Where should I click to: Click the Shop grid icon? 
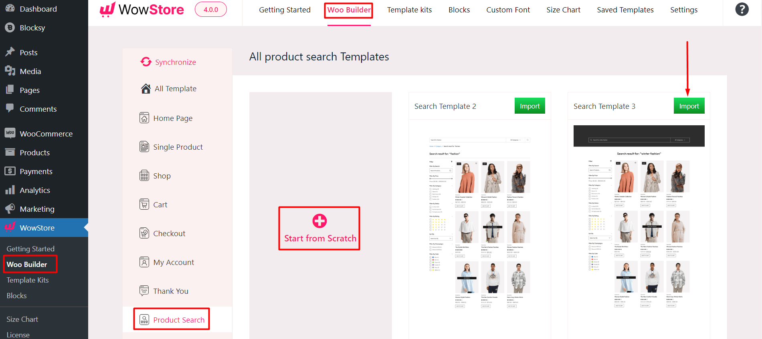(144, 176)
